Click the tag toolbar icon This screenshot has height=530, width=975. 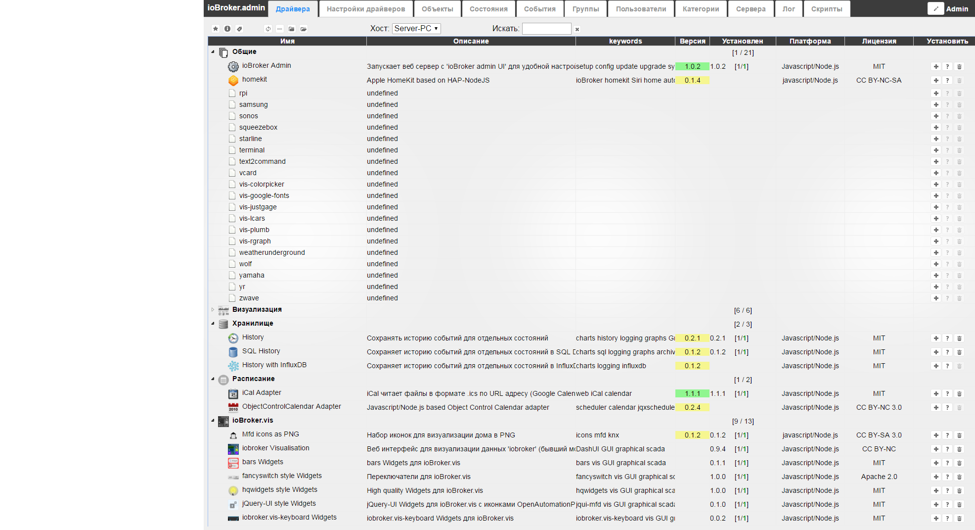(239, 29)
